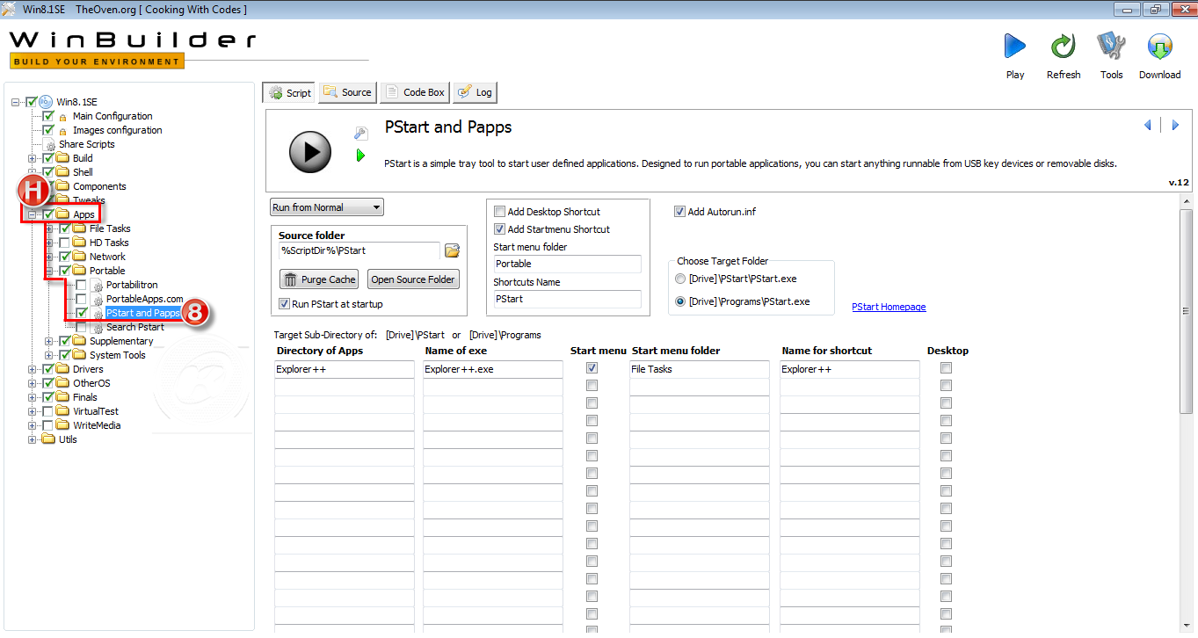This screenshot has height=638, width=1198.
Task: Click the Download icon in top toolbar
Action: pyautogui.click(x=1159, y=46)
